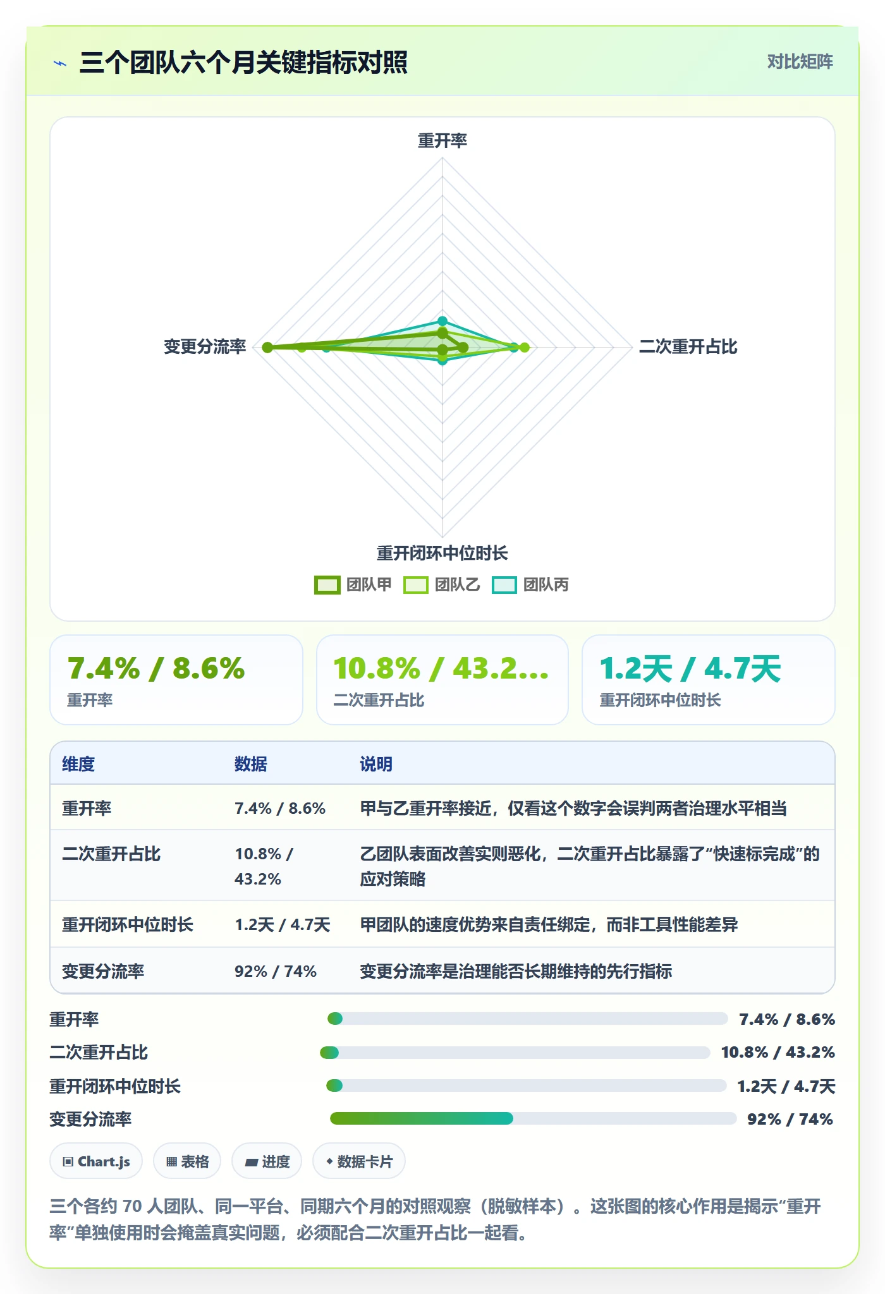Select the 表格 chip

click(187, 1161)
